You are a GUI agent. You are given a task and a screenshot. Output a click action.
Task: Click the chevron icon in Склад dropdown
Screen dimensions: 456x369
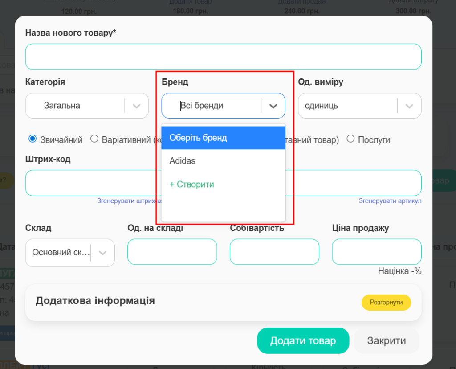tap(103, 253)
